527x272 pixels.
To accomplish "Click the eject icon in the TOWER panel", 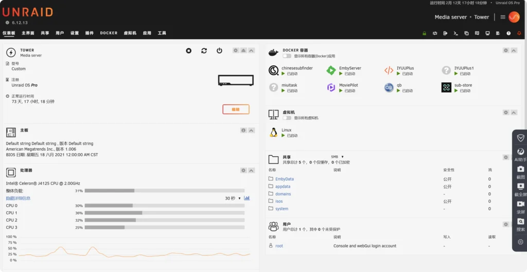I will pyautogui.click(x=243, y=50).
